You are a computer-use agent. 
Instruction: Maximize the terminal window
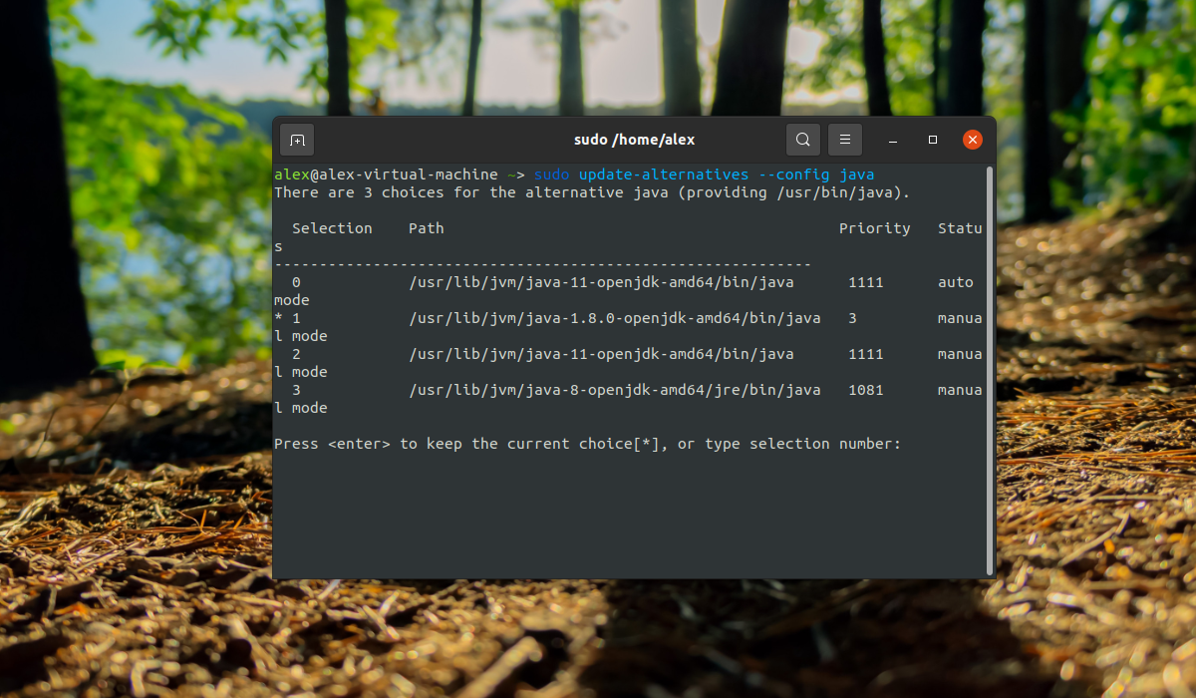pyautogui.click(x=933, y=141)
